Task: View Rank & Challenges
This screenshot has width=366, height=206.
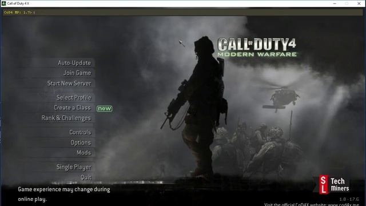Action: [x=66, y=118]
